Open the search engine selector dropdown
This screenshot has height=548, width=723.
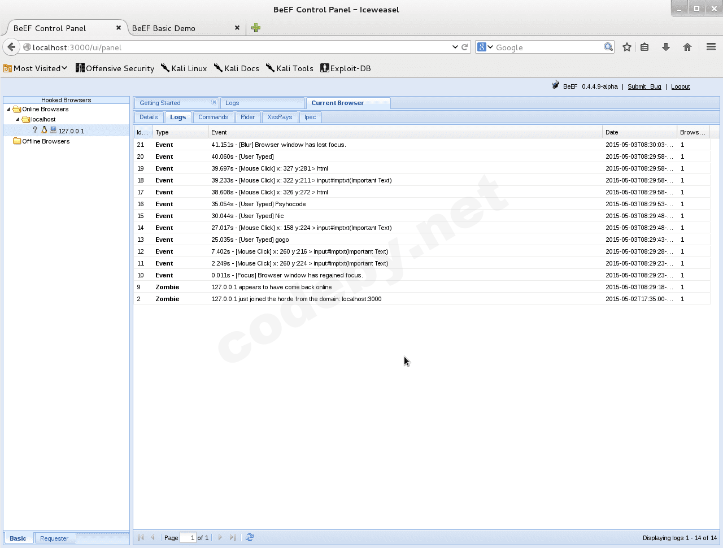tap(485, 47)
